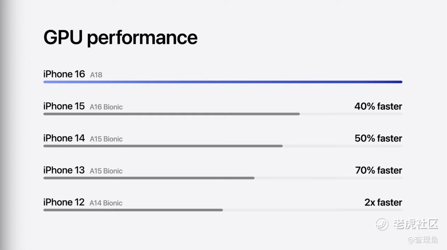Select the iPhone 13 label
Screen dimensions: 447x250
[64, 170]
